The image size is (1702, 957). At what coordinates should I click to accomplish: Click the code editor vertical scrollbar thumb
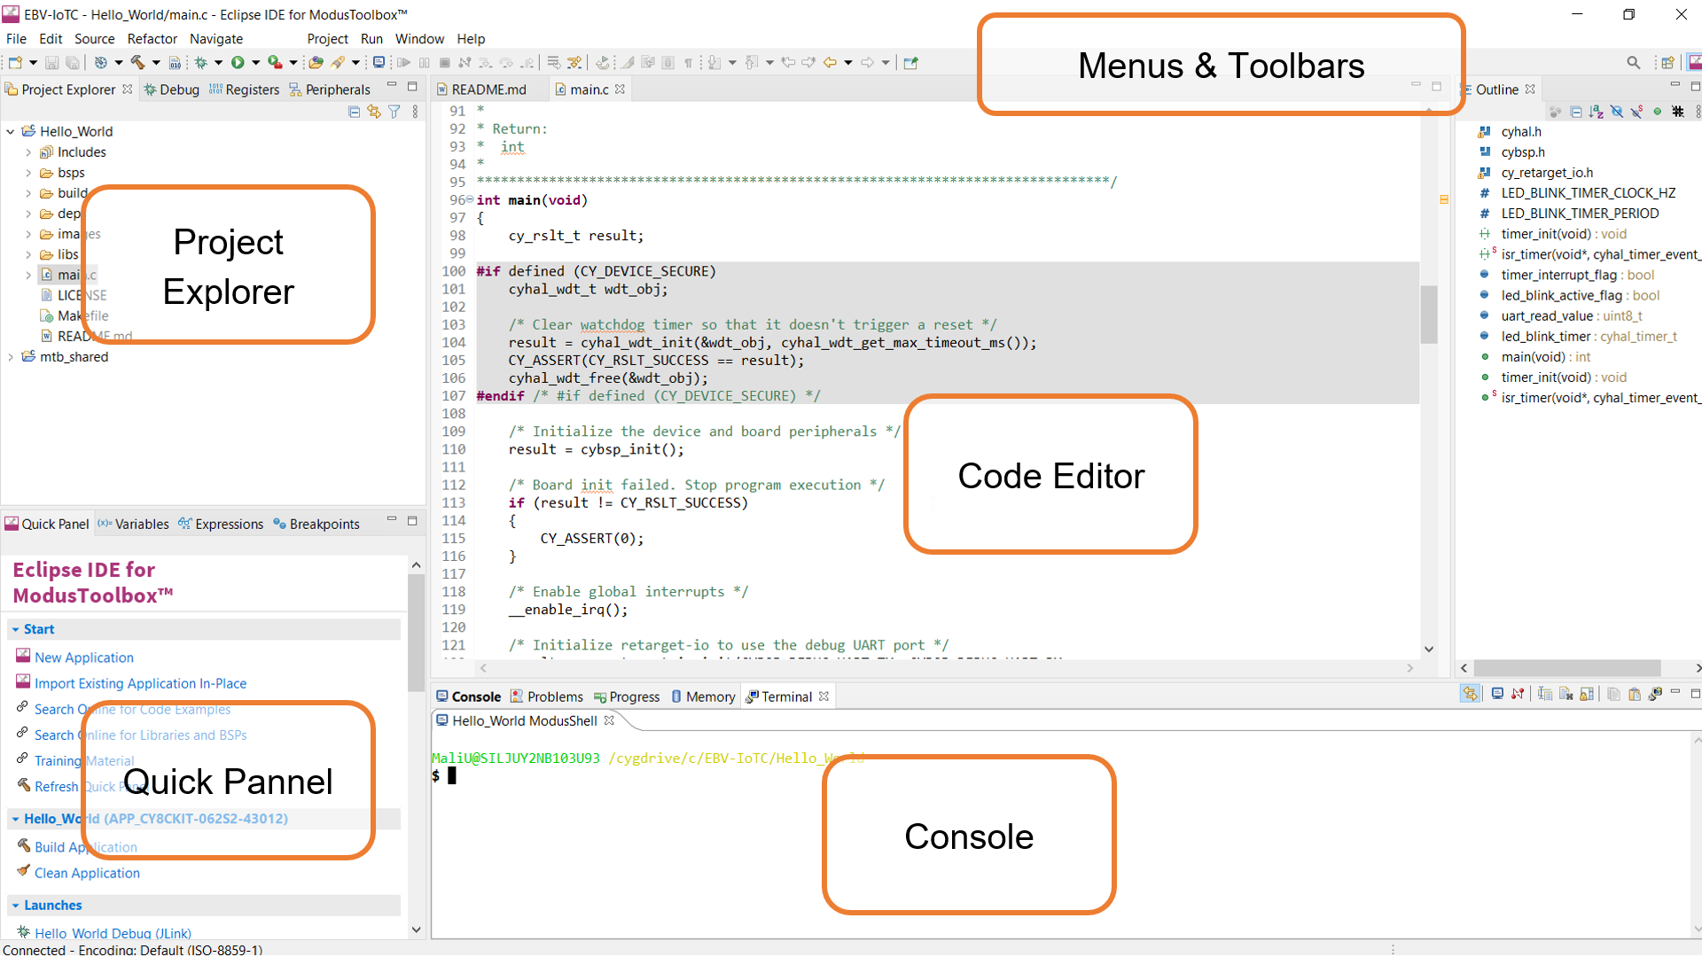1428,313
